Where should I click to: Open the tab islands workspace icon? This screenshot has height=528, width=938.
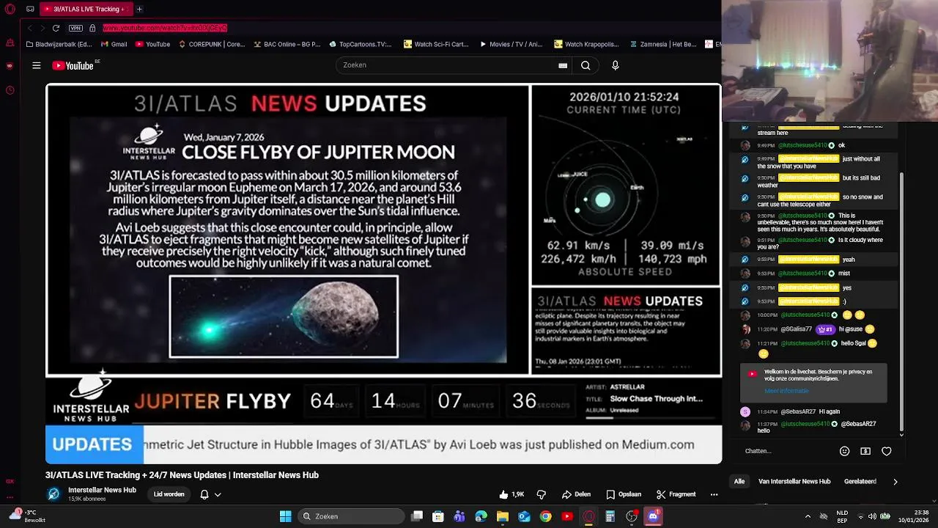(x=30, y=9)
